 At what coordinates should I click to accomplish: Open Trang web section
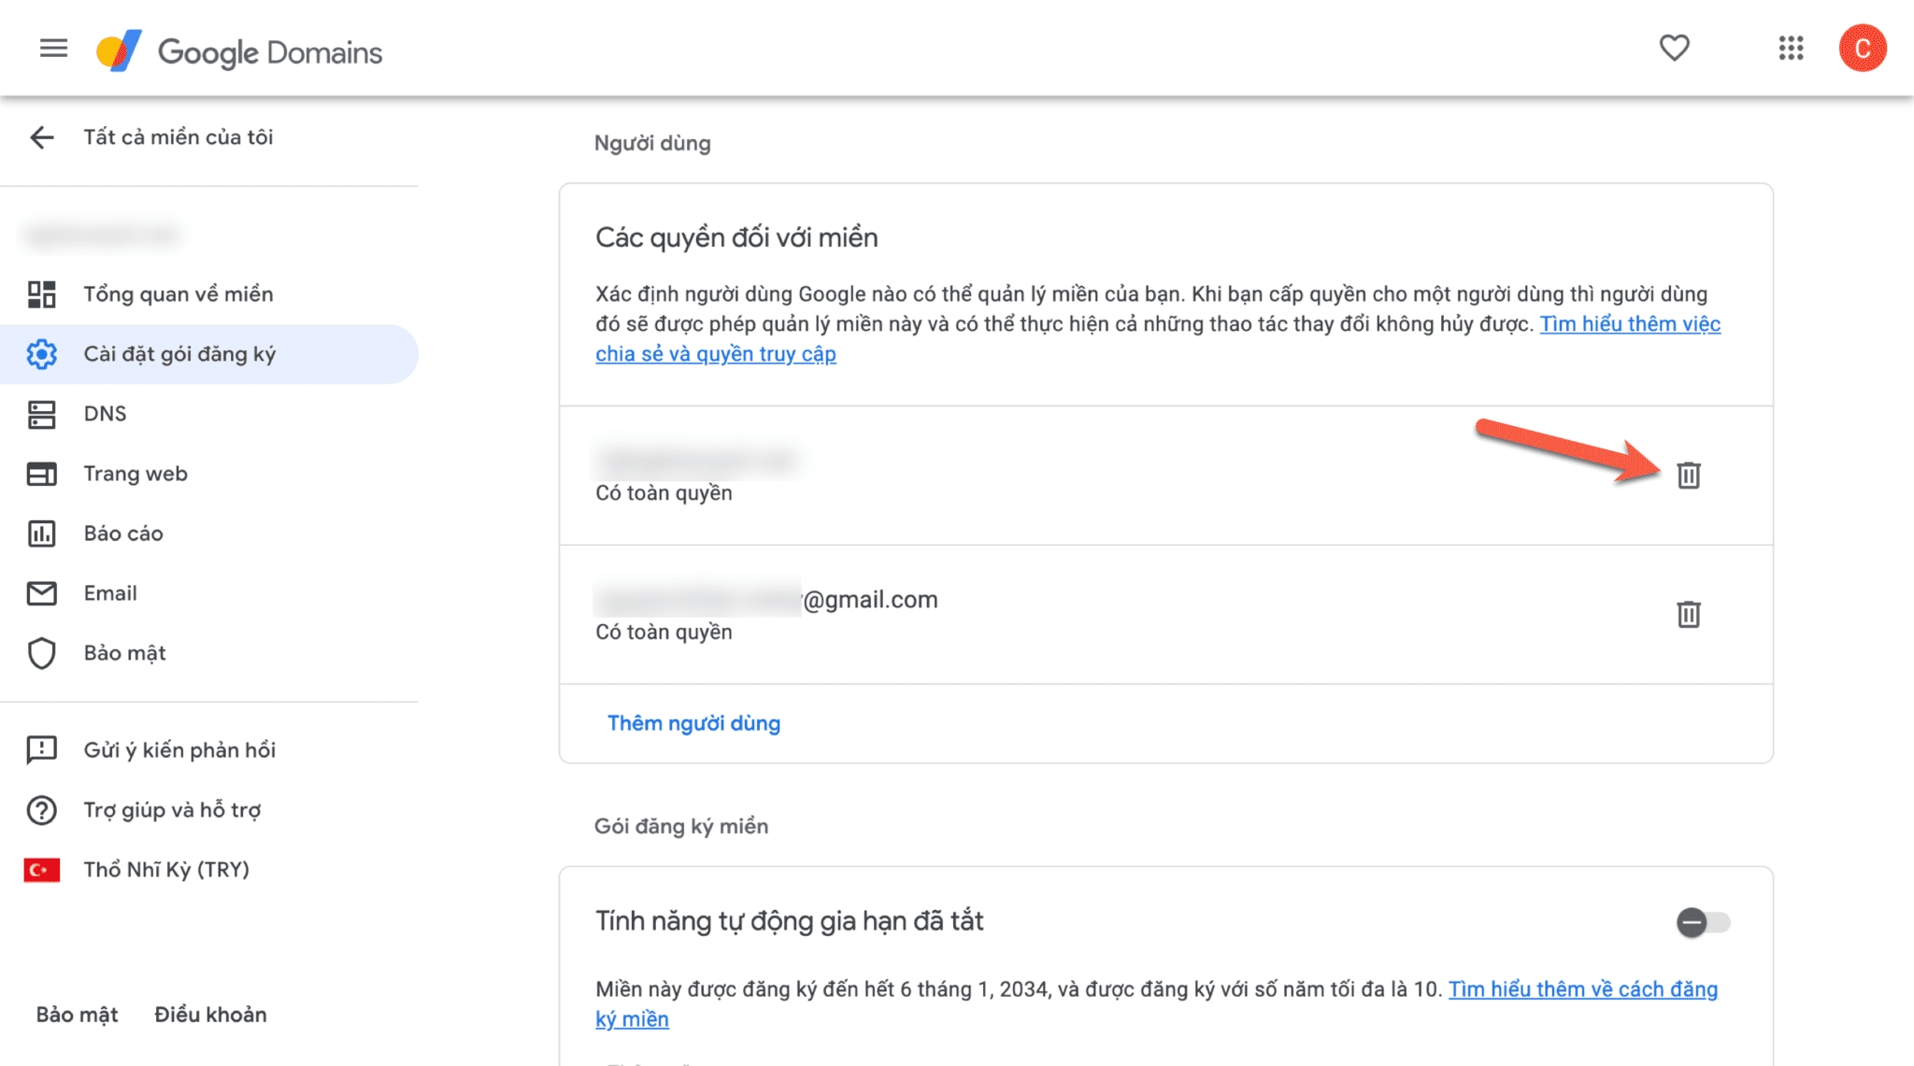136,474
